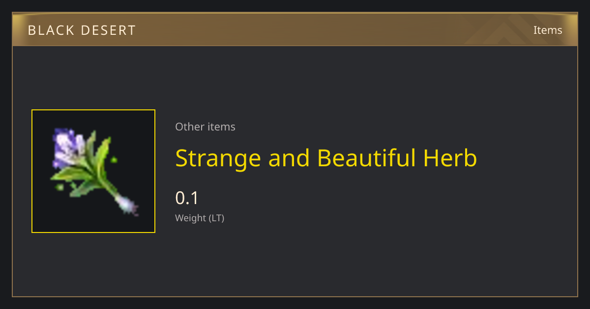Click the gold header banner center
Viewport: 590px width, 309px height.
295,29
